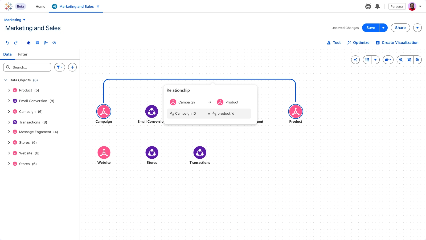Click the Optimize button
Viewport: 426px width, 240px height.
[358, 43]
